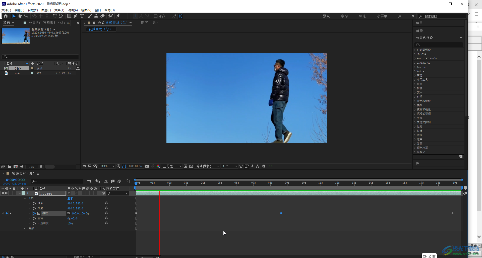Click the region of interest icon
The width and height of the screenshot is (482, 258).
coord(186,166)
